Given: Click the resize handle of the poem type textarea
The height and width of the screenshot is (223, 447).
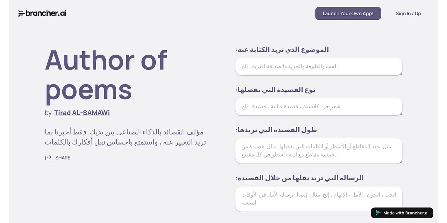Looking at the screenshot, I should point(400,114).
